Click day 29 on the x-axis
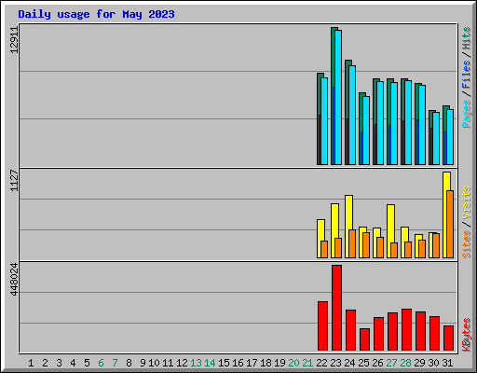This screenshot has width=477, height=373. click(x=419, y=363)
